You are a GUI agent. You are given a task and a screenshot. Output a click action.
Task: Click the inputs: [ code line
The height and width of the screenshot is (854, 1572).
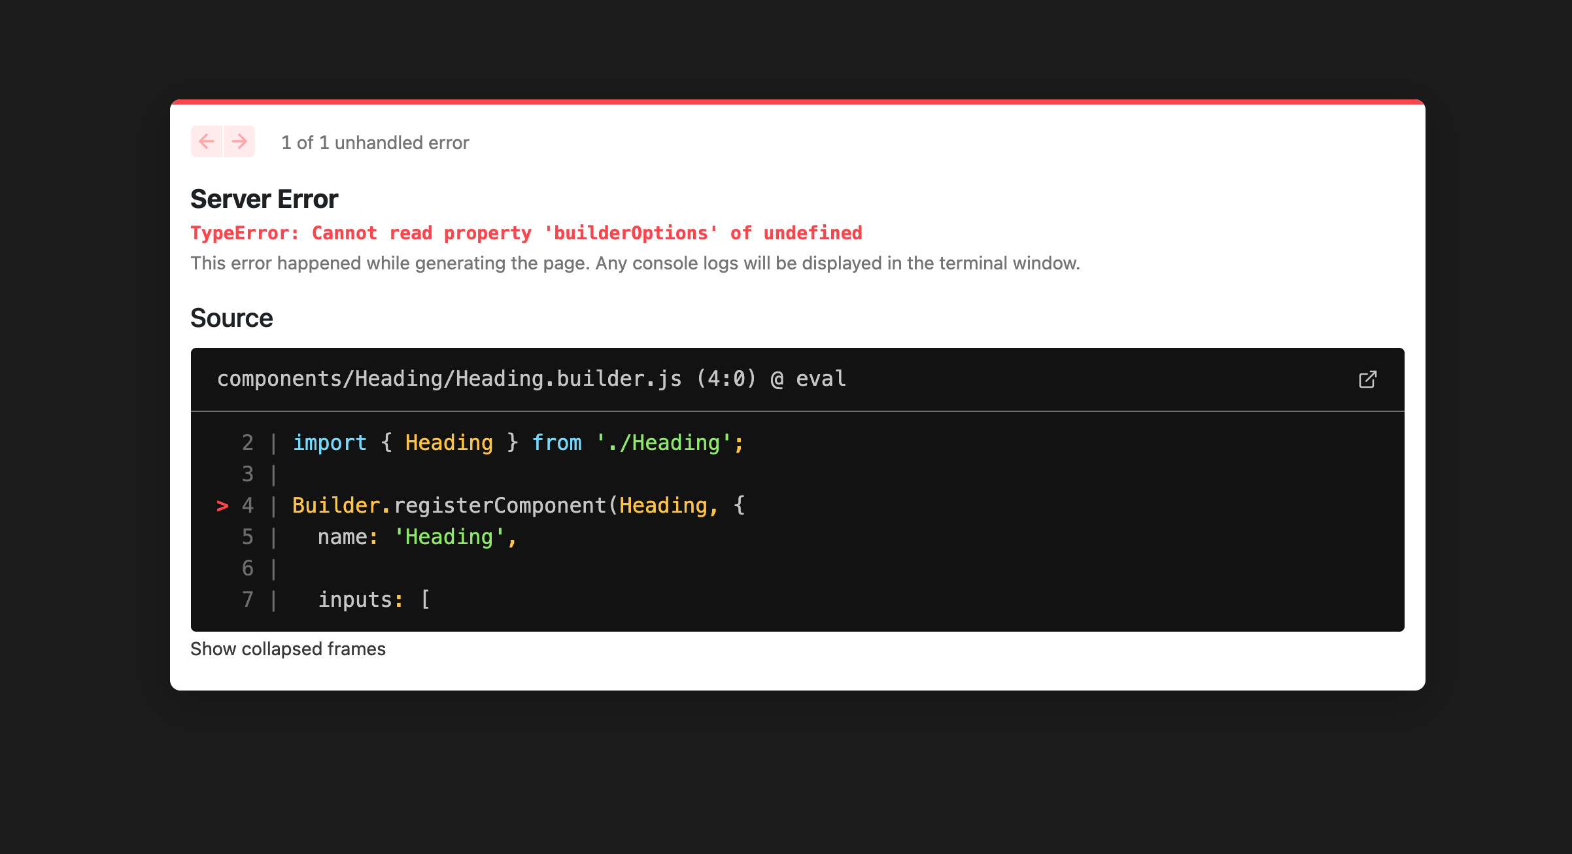coord(373,600)
